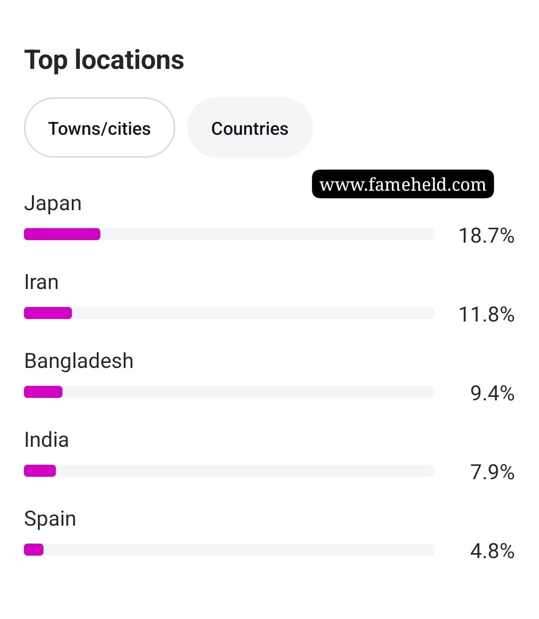Click the Top locations heading

104,60
